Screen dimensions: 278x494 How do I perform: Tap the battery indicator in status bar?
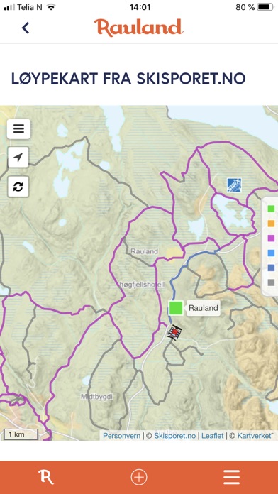265,7
